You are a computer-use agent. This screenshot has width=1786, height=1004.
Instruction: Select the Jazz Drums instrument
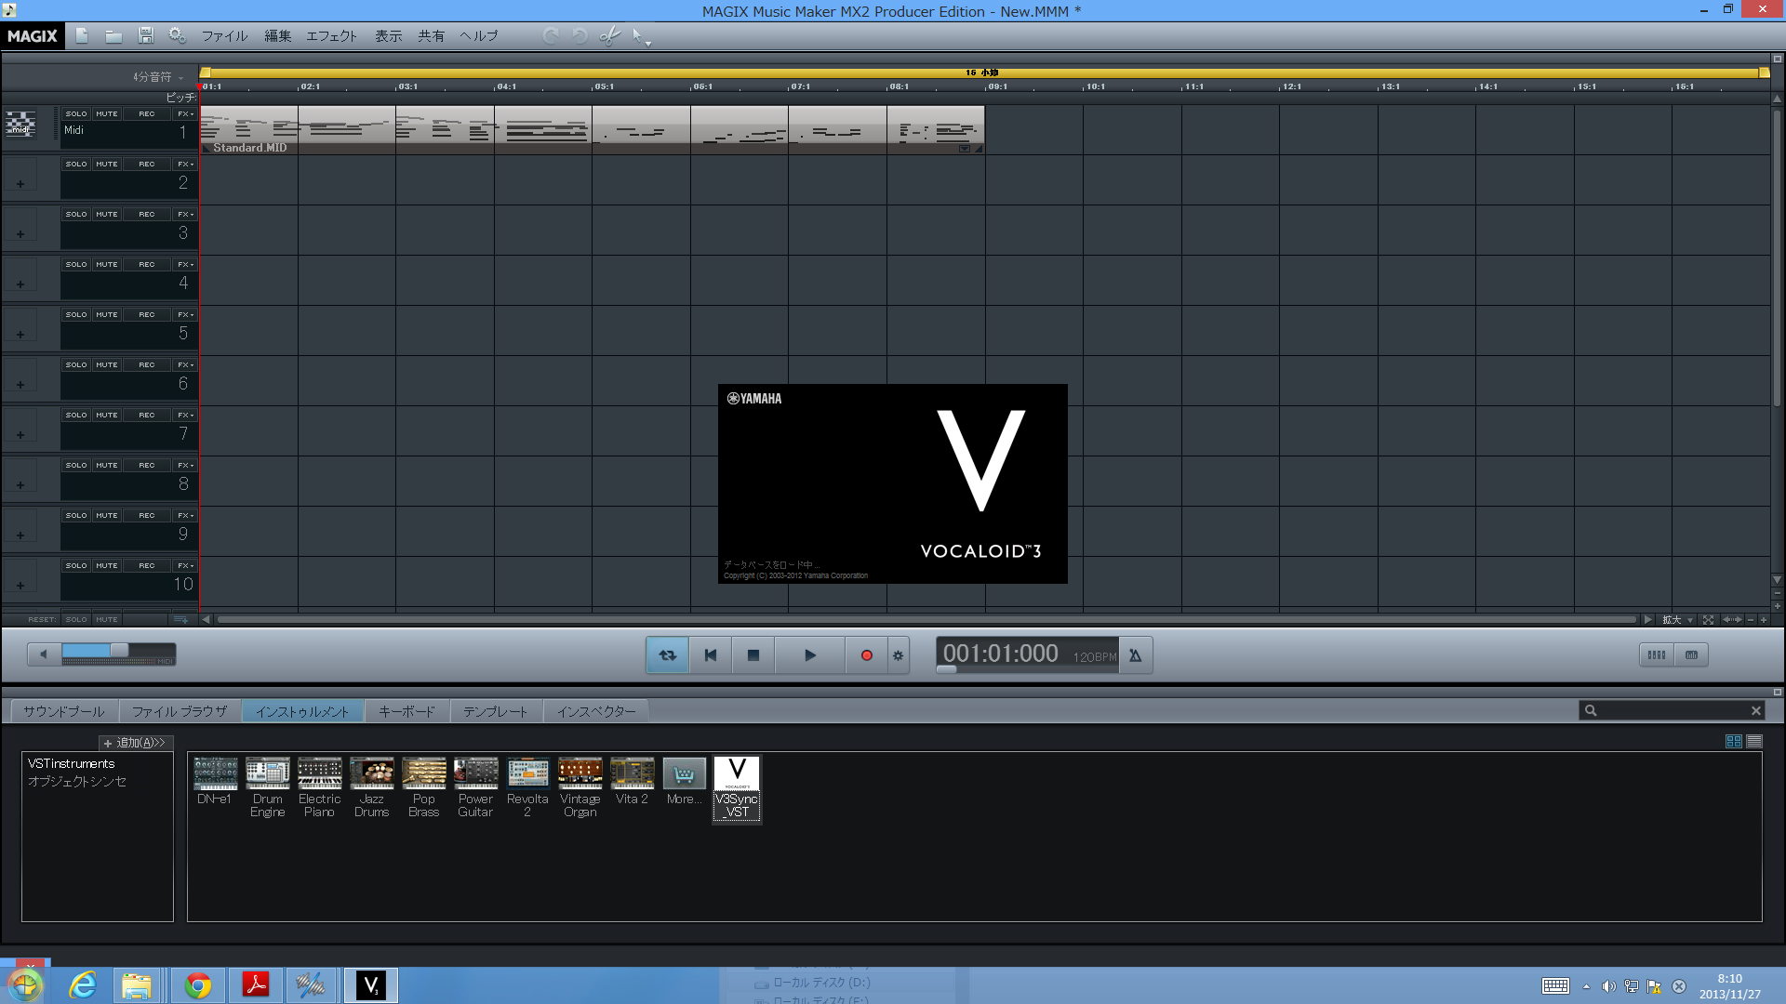tap(371, 787)
